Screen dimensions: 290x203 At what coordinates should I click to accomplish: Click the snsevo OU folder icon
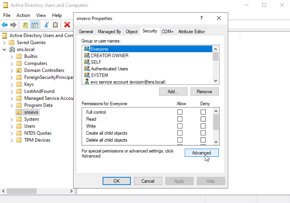(19, 112)
